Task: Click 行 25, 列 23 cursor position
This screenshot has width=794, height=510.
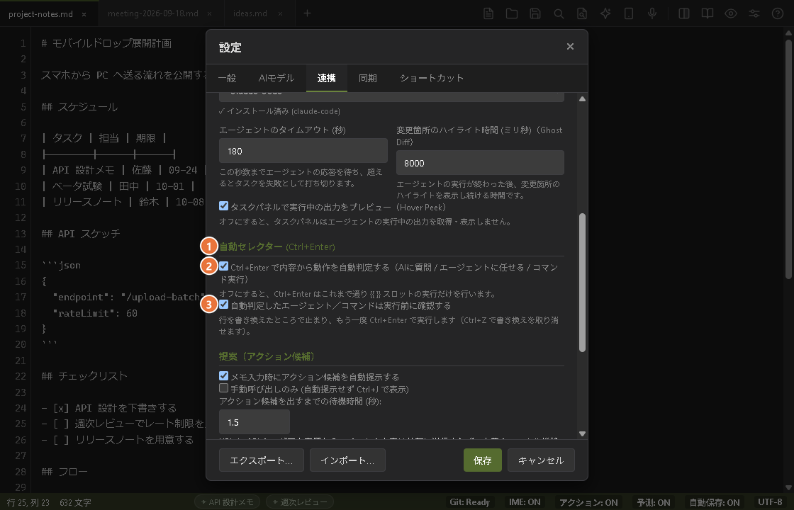Action: (x=28, y=502)
